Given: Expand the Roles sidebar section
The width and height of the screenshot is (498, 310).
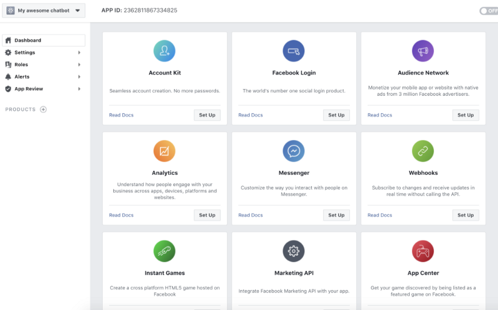Looking at the screenshot, I should 43,65.
